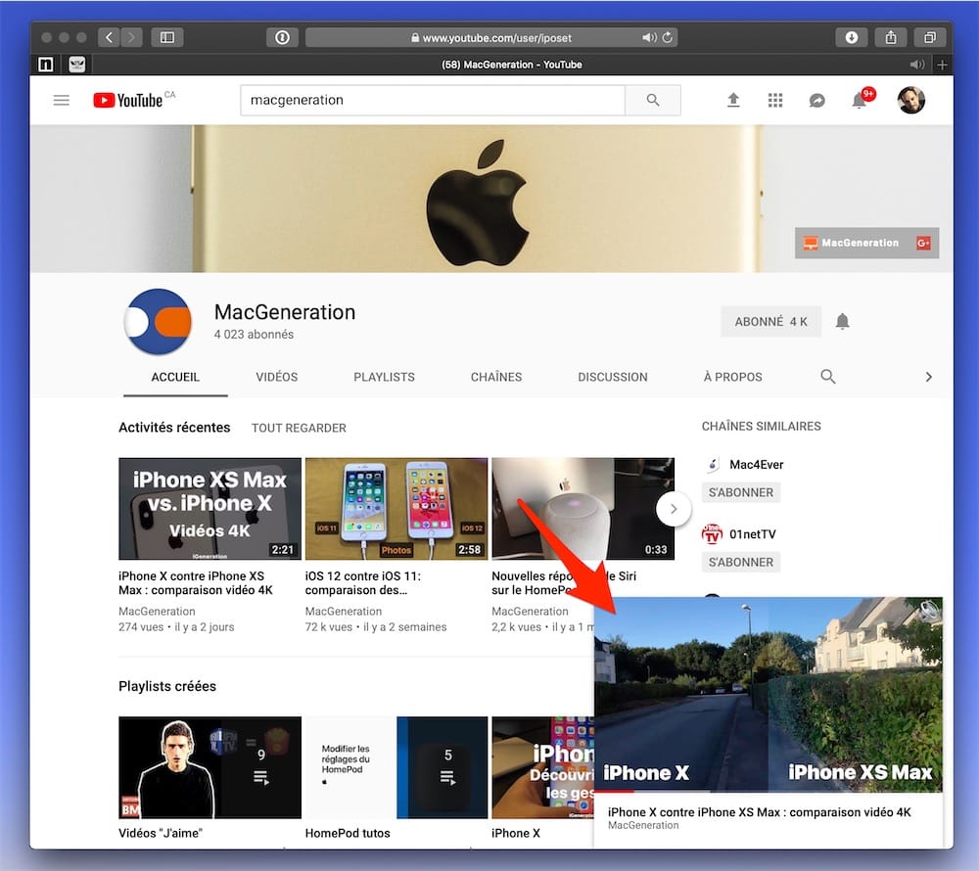The image size is (979, 871).
Task: Open the title iPhone X contre iPhone XS Max
Action: pos(196,582)
